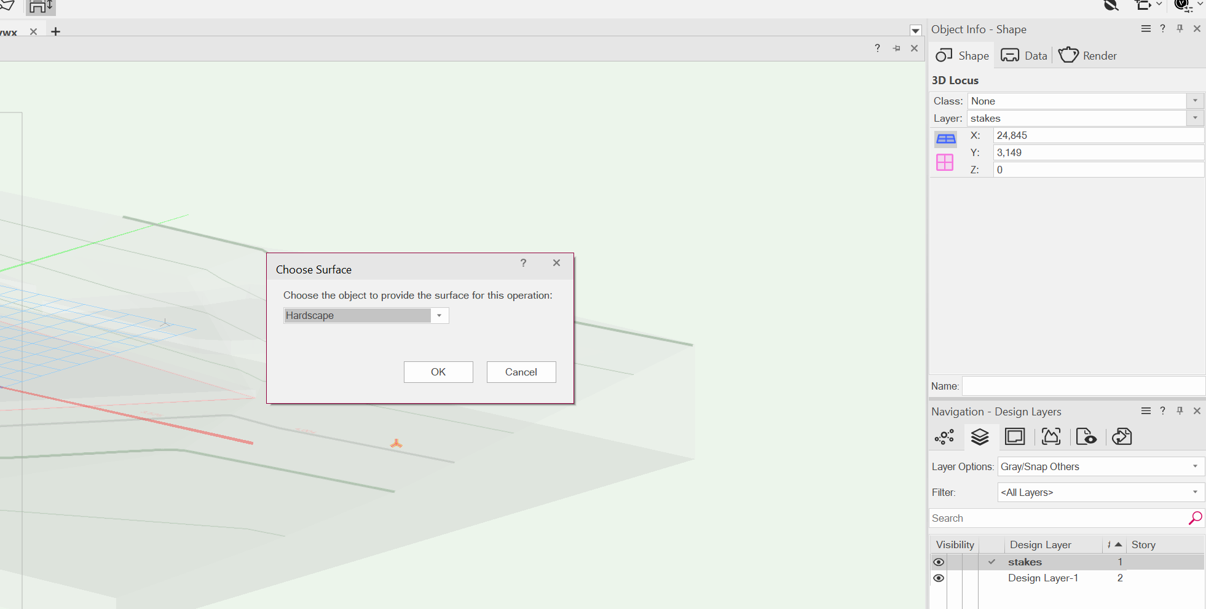Open the Saved Views navigation tab
Viewport: 1206px width, 609px height.
click(x=1086, y=437)
